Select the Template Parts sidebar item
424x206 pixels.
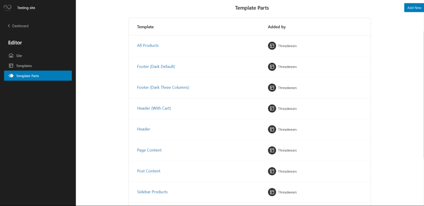click(28, 76)
